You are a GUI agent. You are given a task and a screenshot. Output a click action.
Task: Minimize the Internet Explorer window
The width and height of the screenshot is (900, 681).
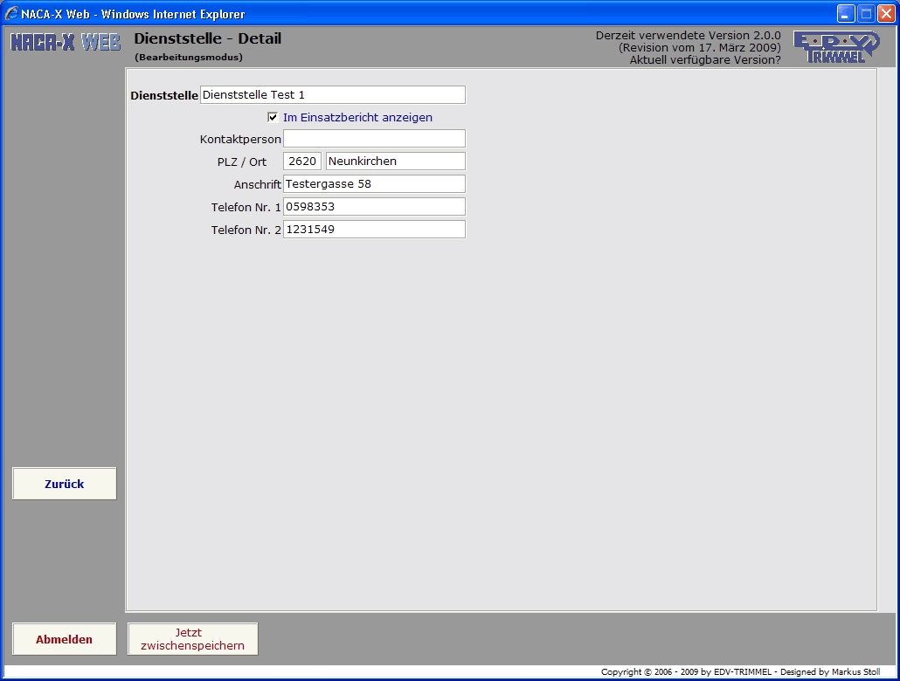click(846, 14)
